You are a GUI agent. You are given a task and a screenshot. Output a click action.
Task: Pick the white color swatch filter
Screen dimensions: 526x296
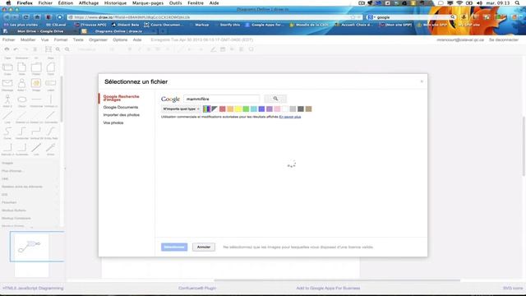[x=285, y=109]
